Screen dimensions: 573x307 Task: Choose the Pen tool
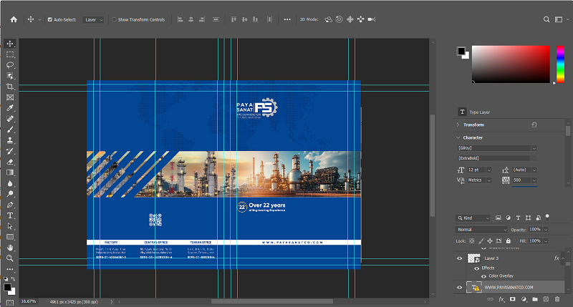[10, 205]
